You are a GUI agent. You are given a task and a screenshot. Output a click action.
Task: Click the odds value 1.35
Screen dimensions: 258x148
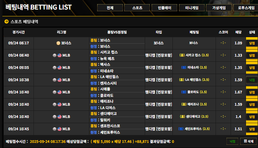coord(238,68)
